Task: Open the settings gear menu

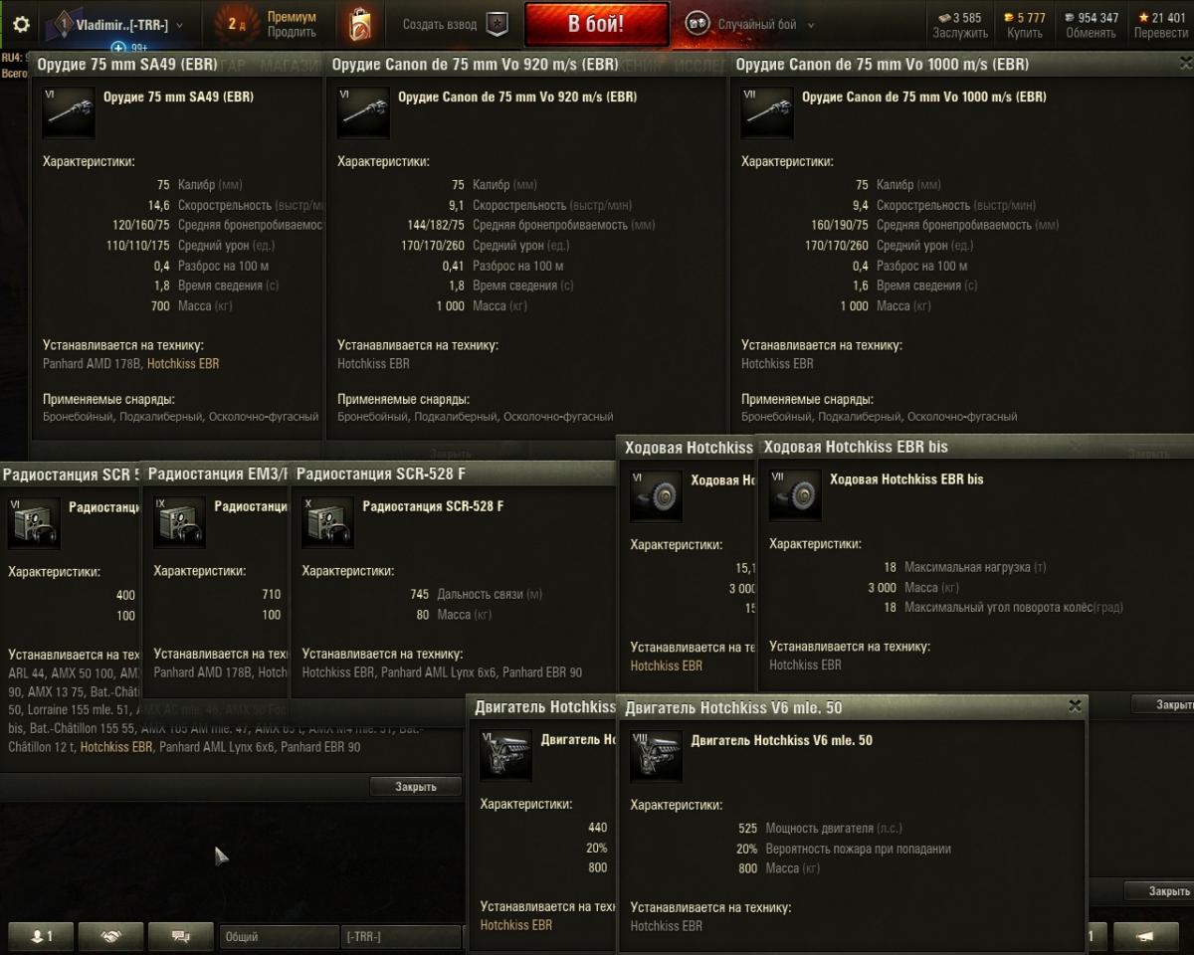Action: tap(21, 25)
